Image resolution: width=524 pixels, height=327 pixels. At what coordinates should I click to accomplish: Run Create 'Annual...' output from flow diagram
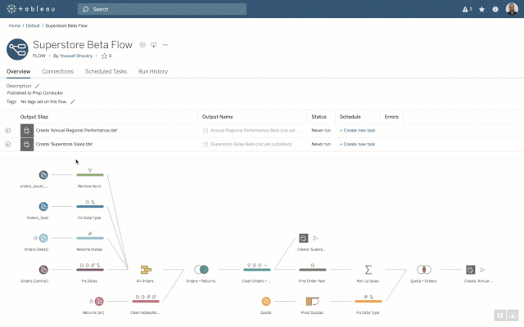pyautogui.click(x=482, y=270)
